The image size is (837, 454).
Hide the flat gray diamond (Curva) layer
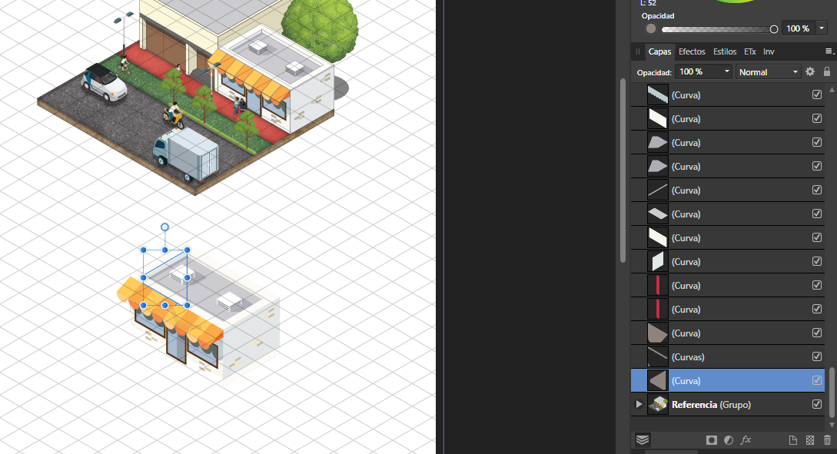pos(817,214)
